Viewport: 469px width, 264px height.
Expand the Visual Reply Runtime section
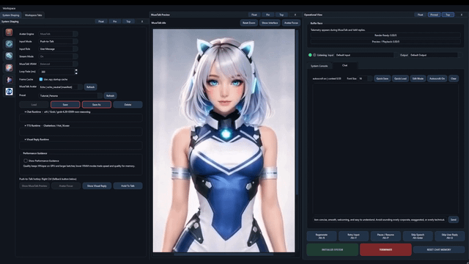[37, 139]
